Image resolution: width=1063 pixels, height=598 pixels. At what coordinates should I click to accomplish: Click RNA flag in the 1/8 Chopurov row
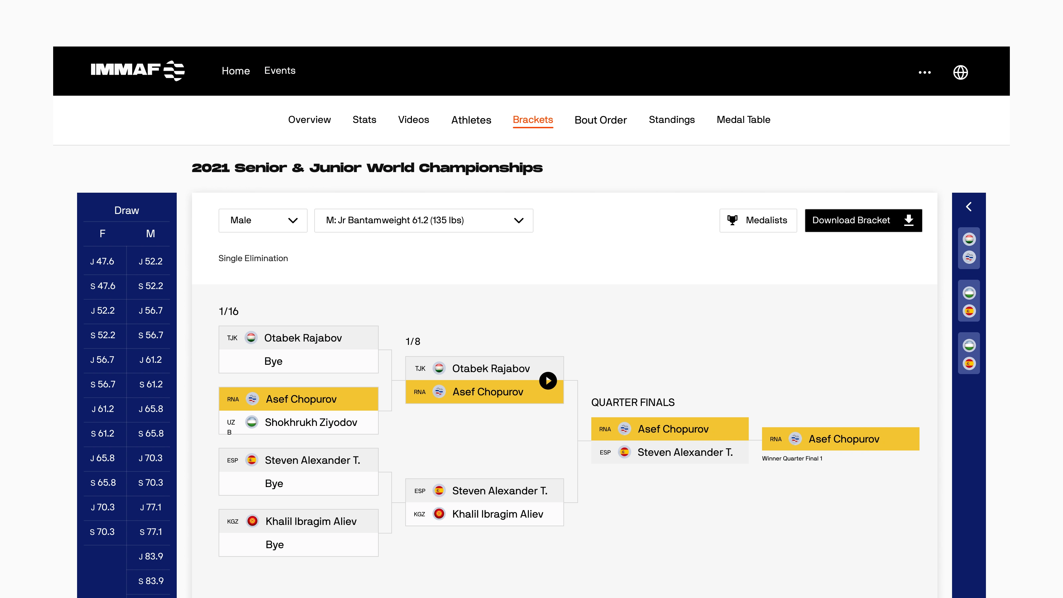[438, 391]
